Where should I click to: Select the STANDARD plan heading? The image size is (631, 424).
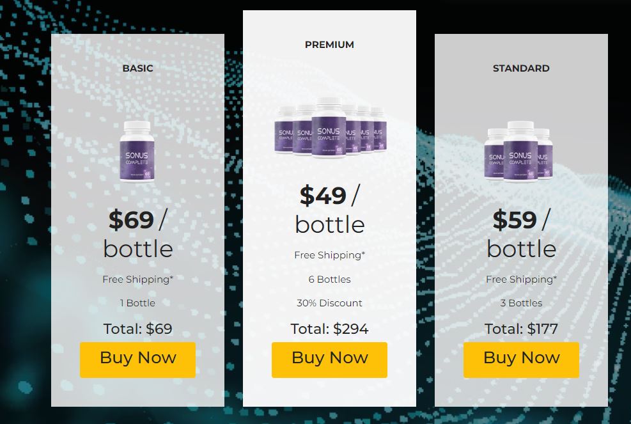point(521,68)
